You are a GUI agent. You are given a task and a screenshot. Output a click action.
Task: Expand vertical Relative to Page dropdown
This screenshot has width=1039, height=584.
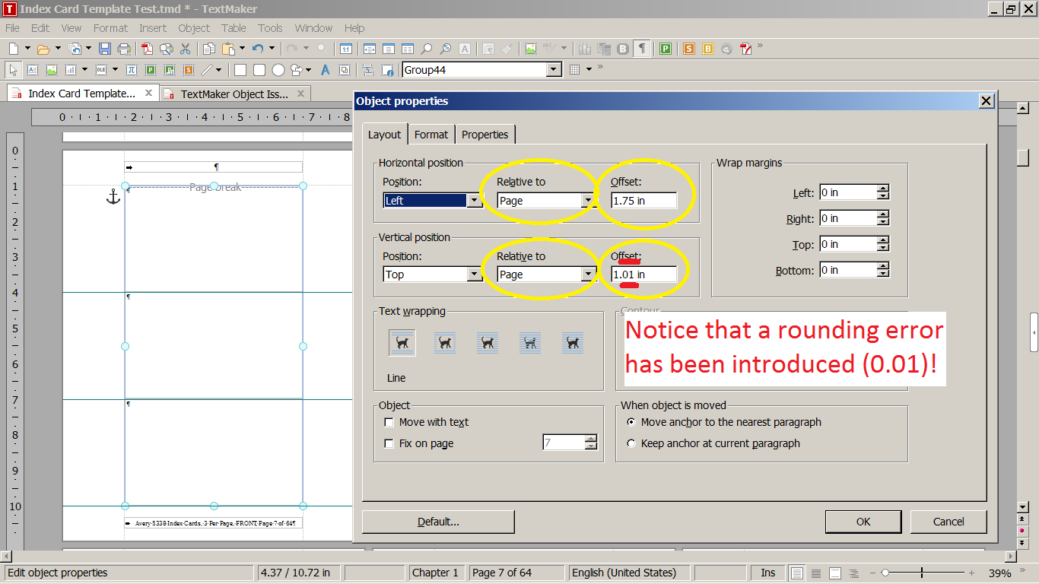pos(588,275)
